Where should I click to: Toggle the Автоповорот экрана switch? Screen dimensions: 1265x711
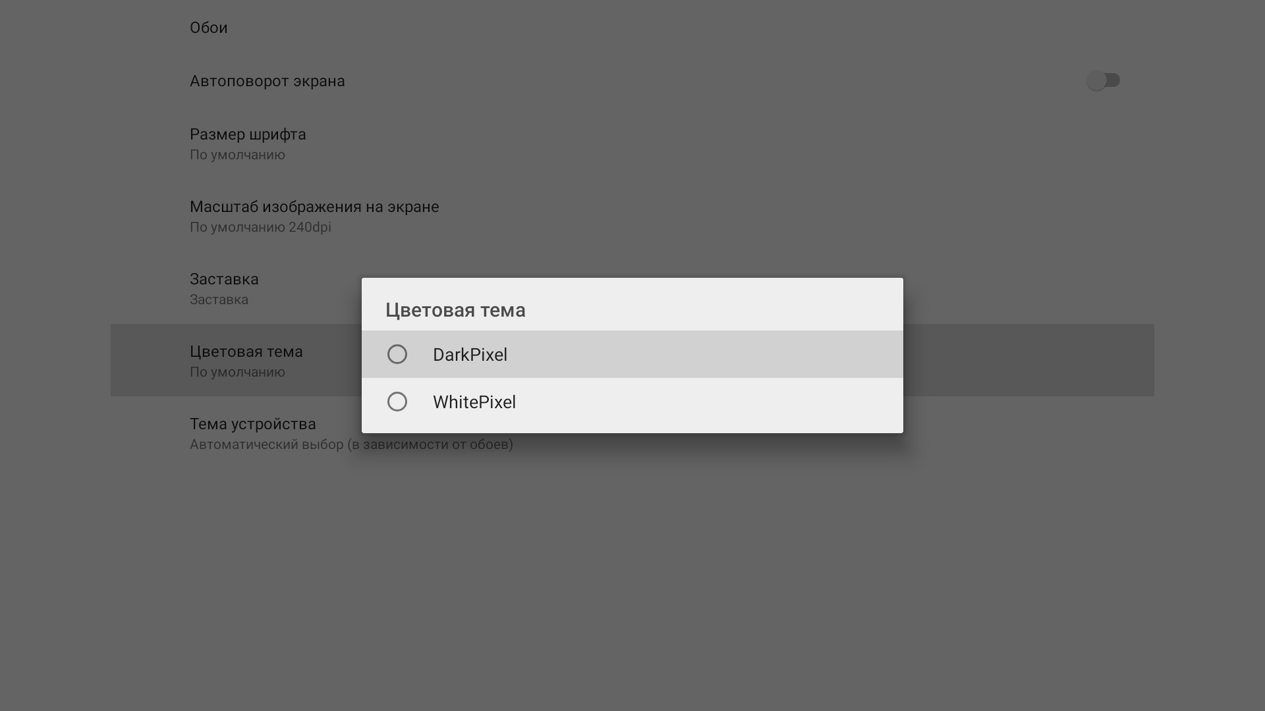tap(1103, 80)
